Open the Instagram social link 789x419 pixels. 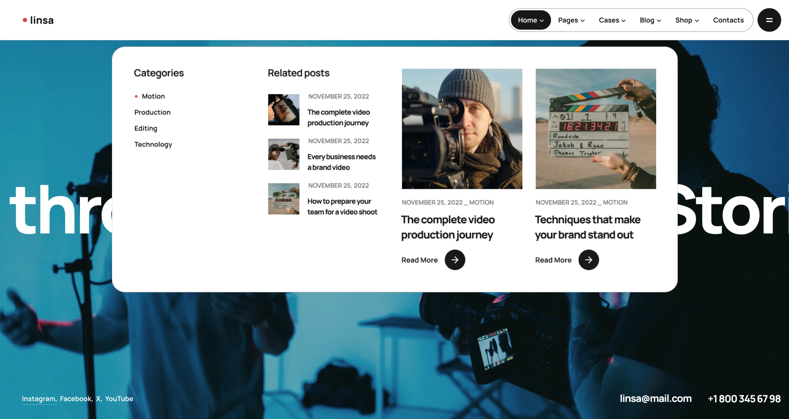coord(38,398)
